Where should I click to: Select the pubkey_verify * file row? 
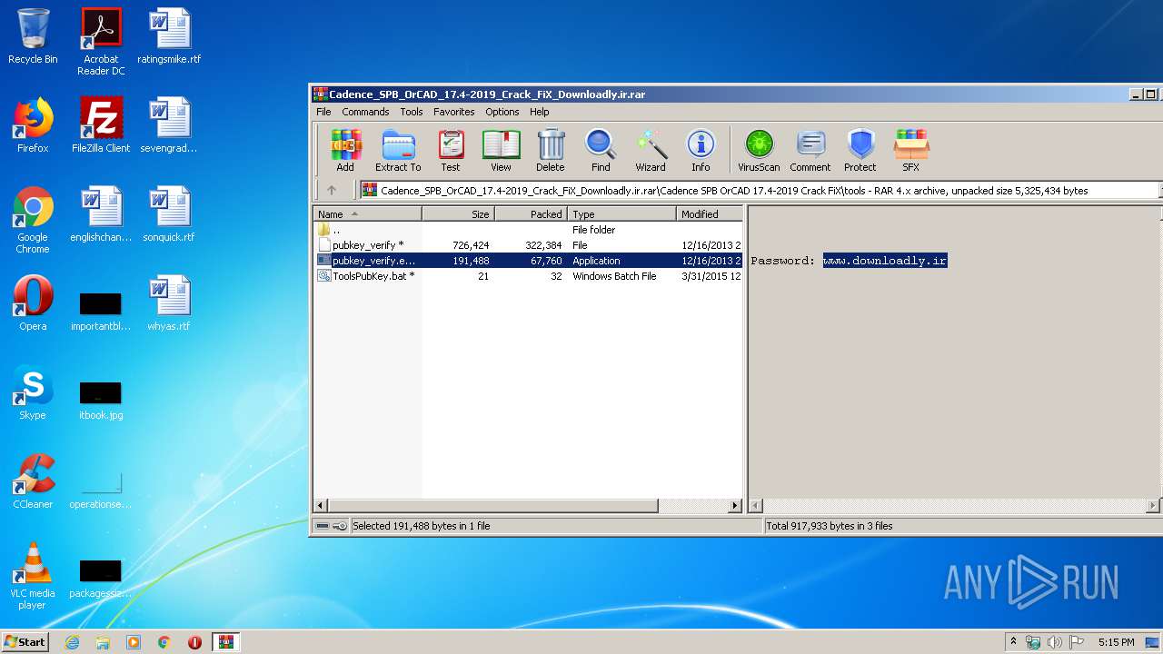pos(528,245)
